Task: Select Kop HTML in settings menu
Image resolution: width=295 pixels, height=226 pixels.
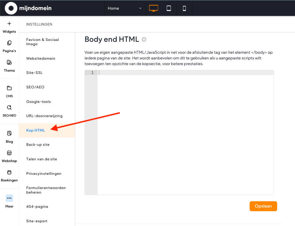Action: 36,130
